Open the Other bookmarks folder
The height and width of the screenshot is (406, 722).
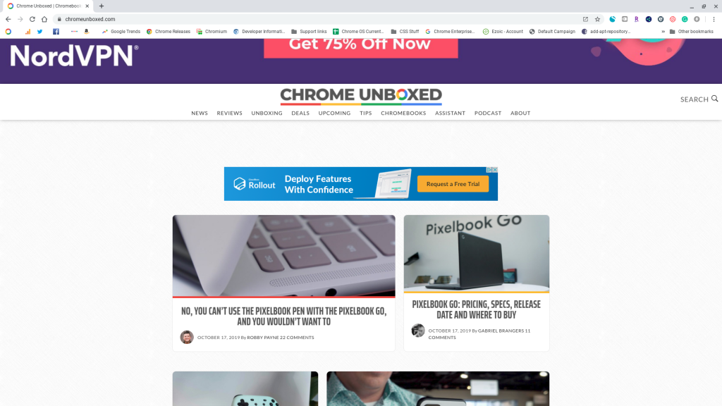(x=691, y=32)
